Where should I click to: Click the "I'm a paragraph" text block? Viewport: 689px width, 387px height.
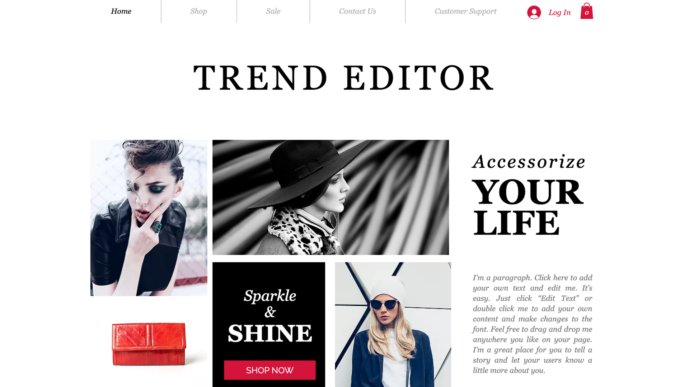point(533,324)
